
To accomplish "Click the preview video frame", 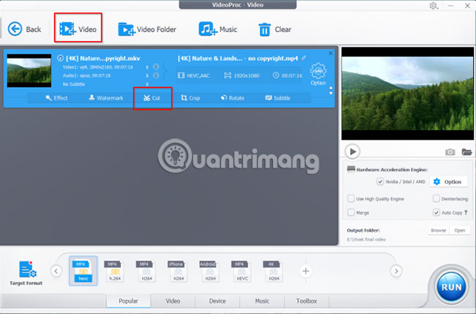I will (x=407, y=94).
